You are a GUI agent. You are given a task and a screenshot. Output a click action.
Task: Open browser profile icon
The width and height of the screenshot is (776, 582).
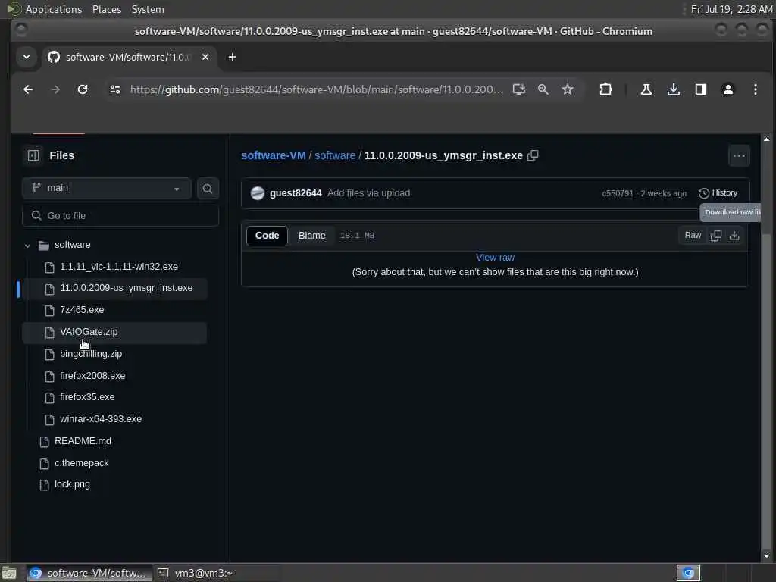[x=728, y=89]
